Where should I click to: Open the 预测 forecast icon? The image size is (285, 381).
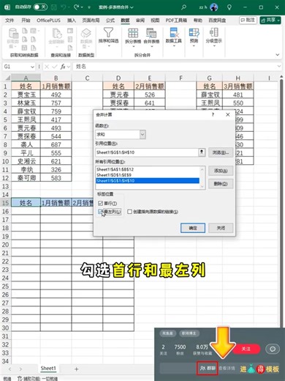click(194, 32)
